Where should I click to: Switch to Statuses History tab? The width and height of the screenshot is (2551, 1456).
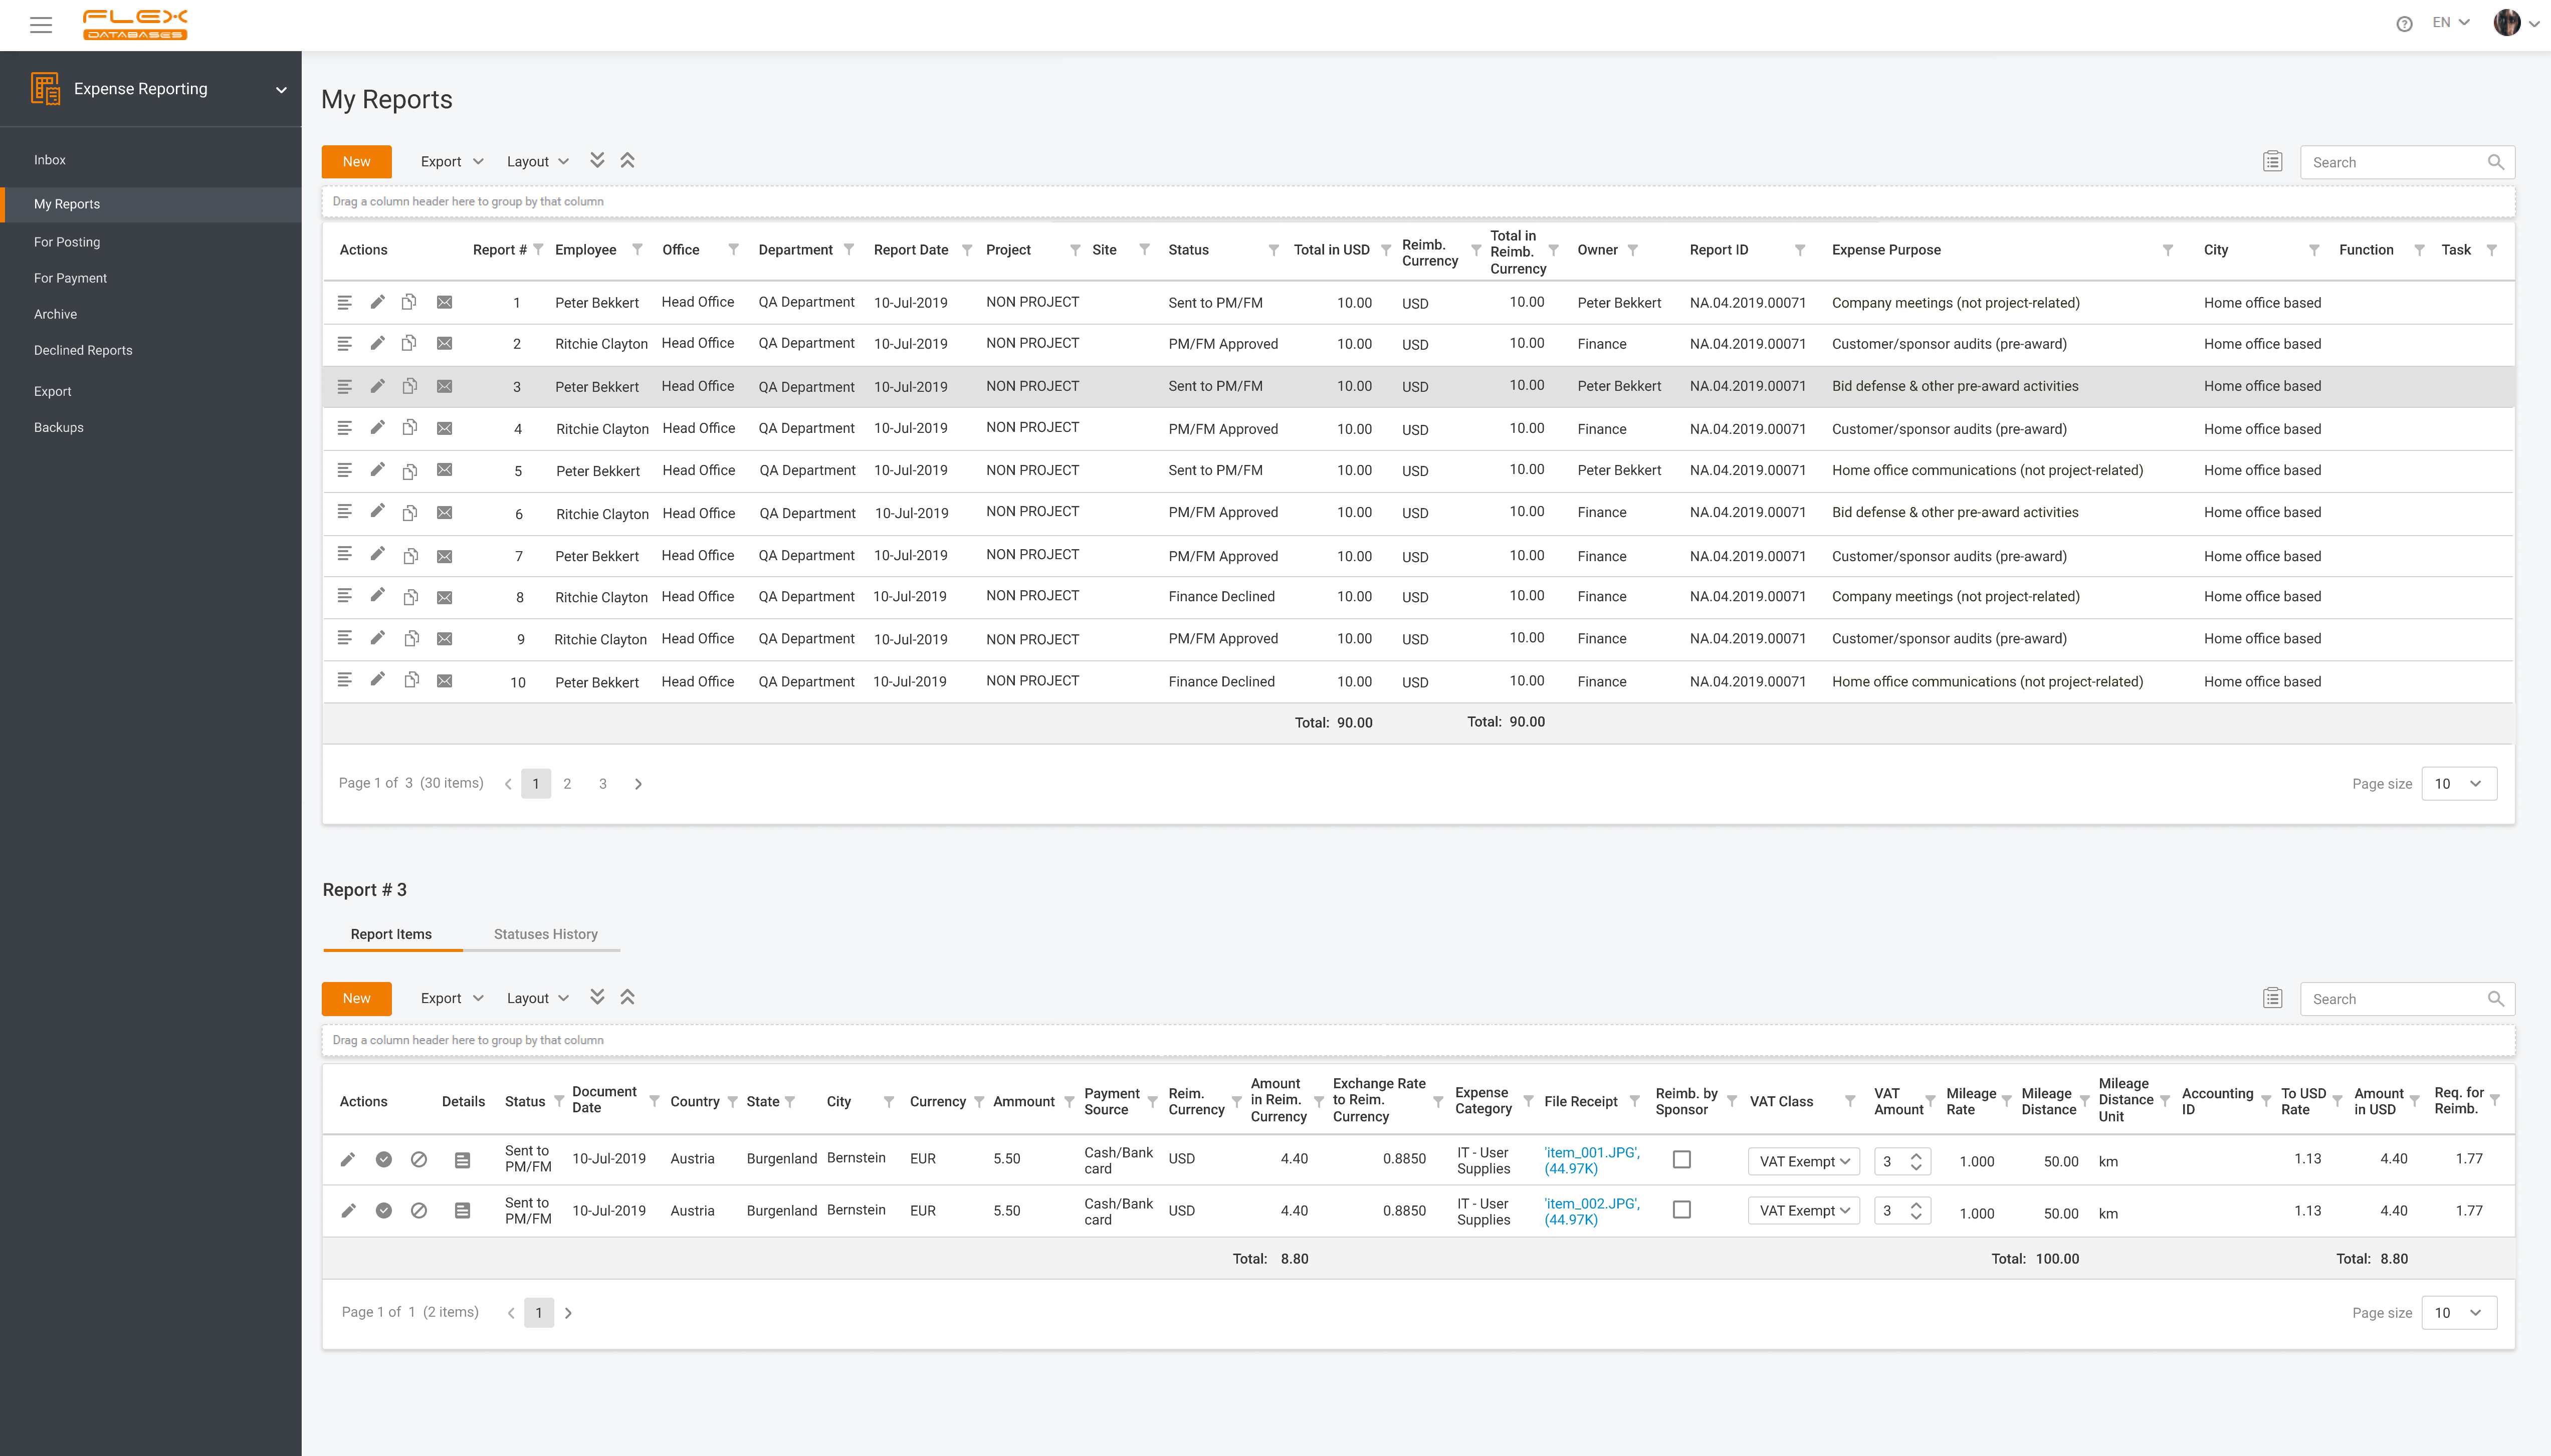545,934
